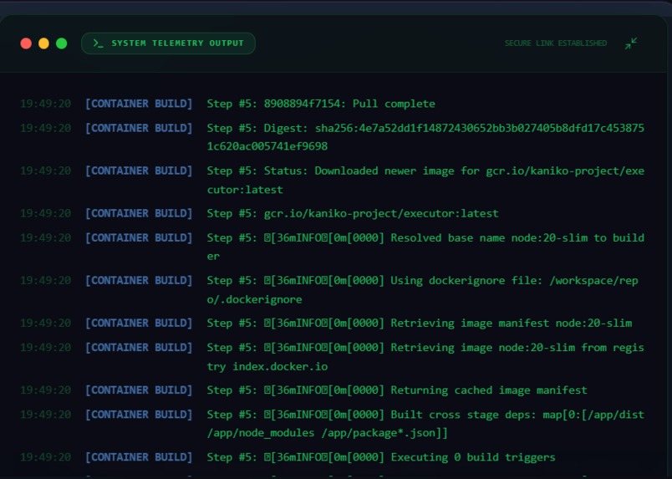Click the timestamp on the Pull complete row
The width and height of the screenshot is (672, 479).
tap(45, 104)
